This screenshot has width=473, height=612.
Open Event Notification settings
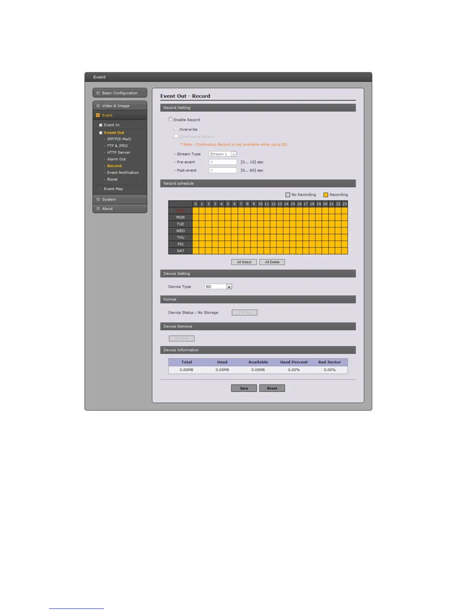pos(123,173)
